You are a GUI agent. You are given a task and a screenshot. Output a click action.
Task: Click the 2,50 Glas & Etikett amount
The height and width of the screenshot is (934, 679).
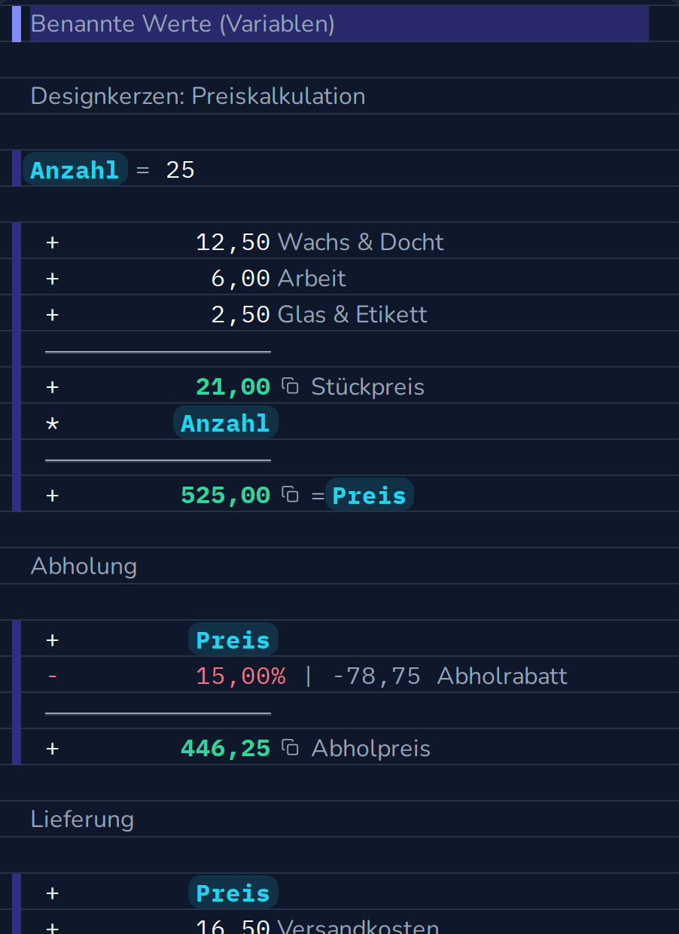point(240,314)
